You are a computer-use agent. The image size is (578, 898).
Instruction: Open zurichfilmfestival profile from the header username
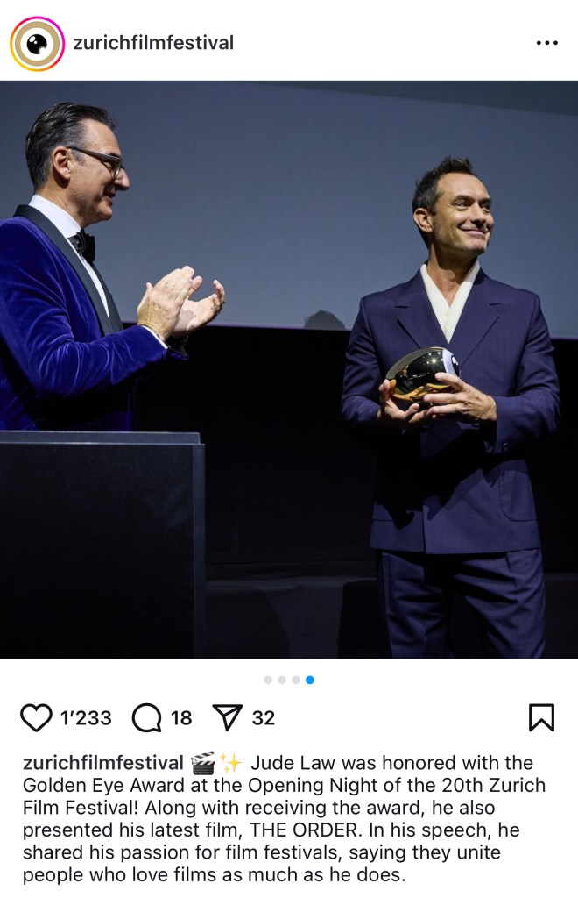click(153, 43)
